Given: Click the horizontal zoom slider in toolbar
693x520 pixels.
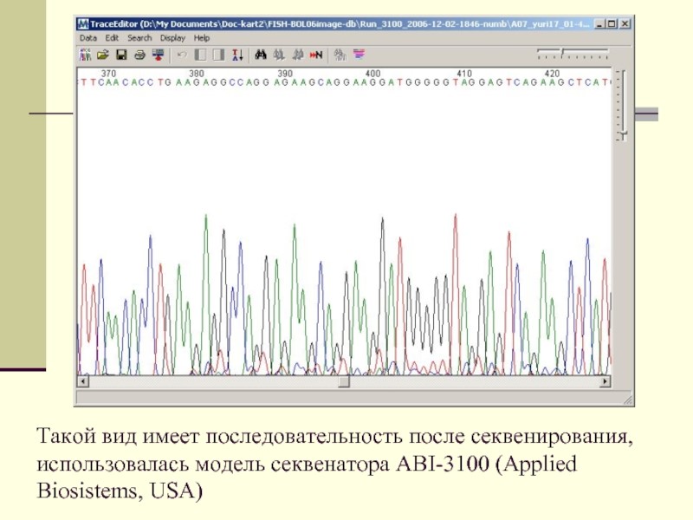Looking at the screenshot, I should pos(562,54).
